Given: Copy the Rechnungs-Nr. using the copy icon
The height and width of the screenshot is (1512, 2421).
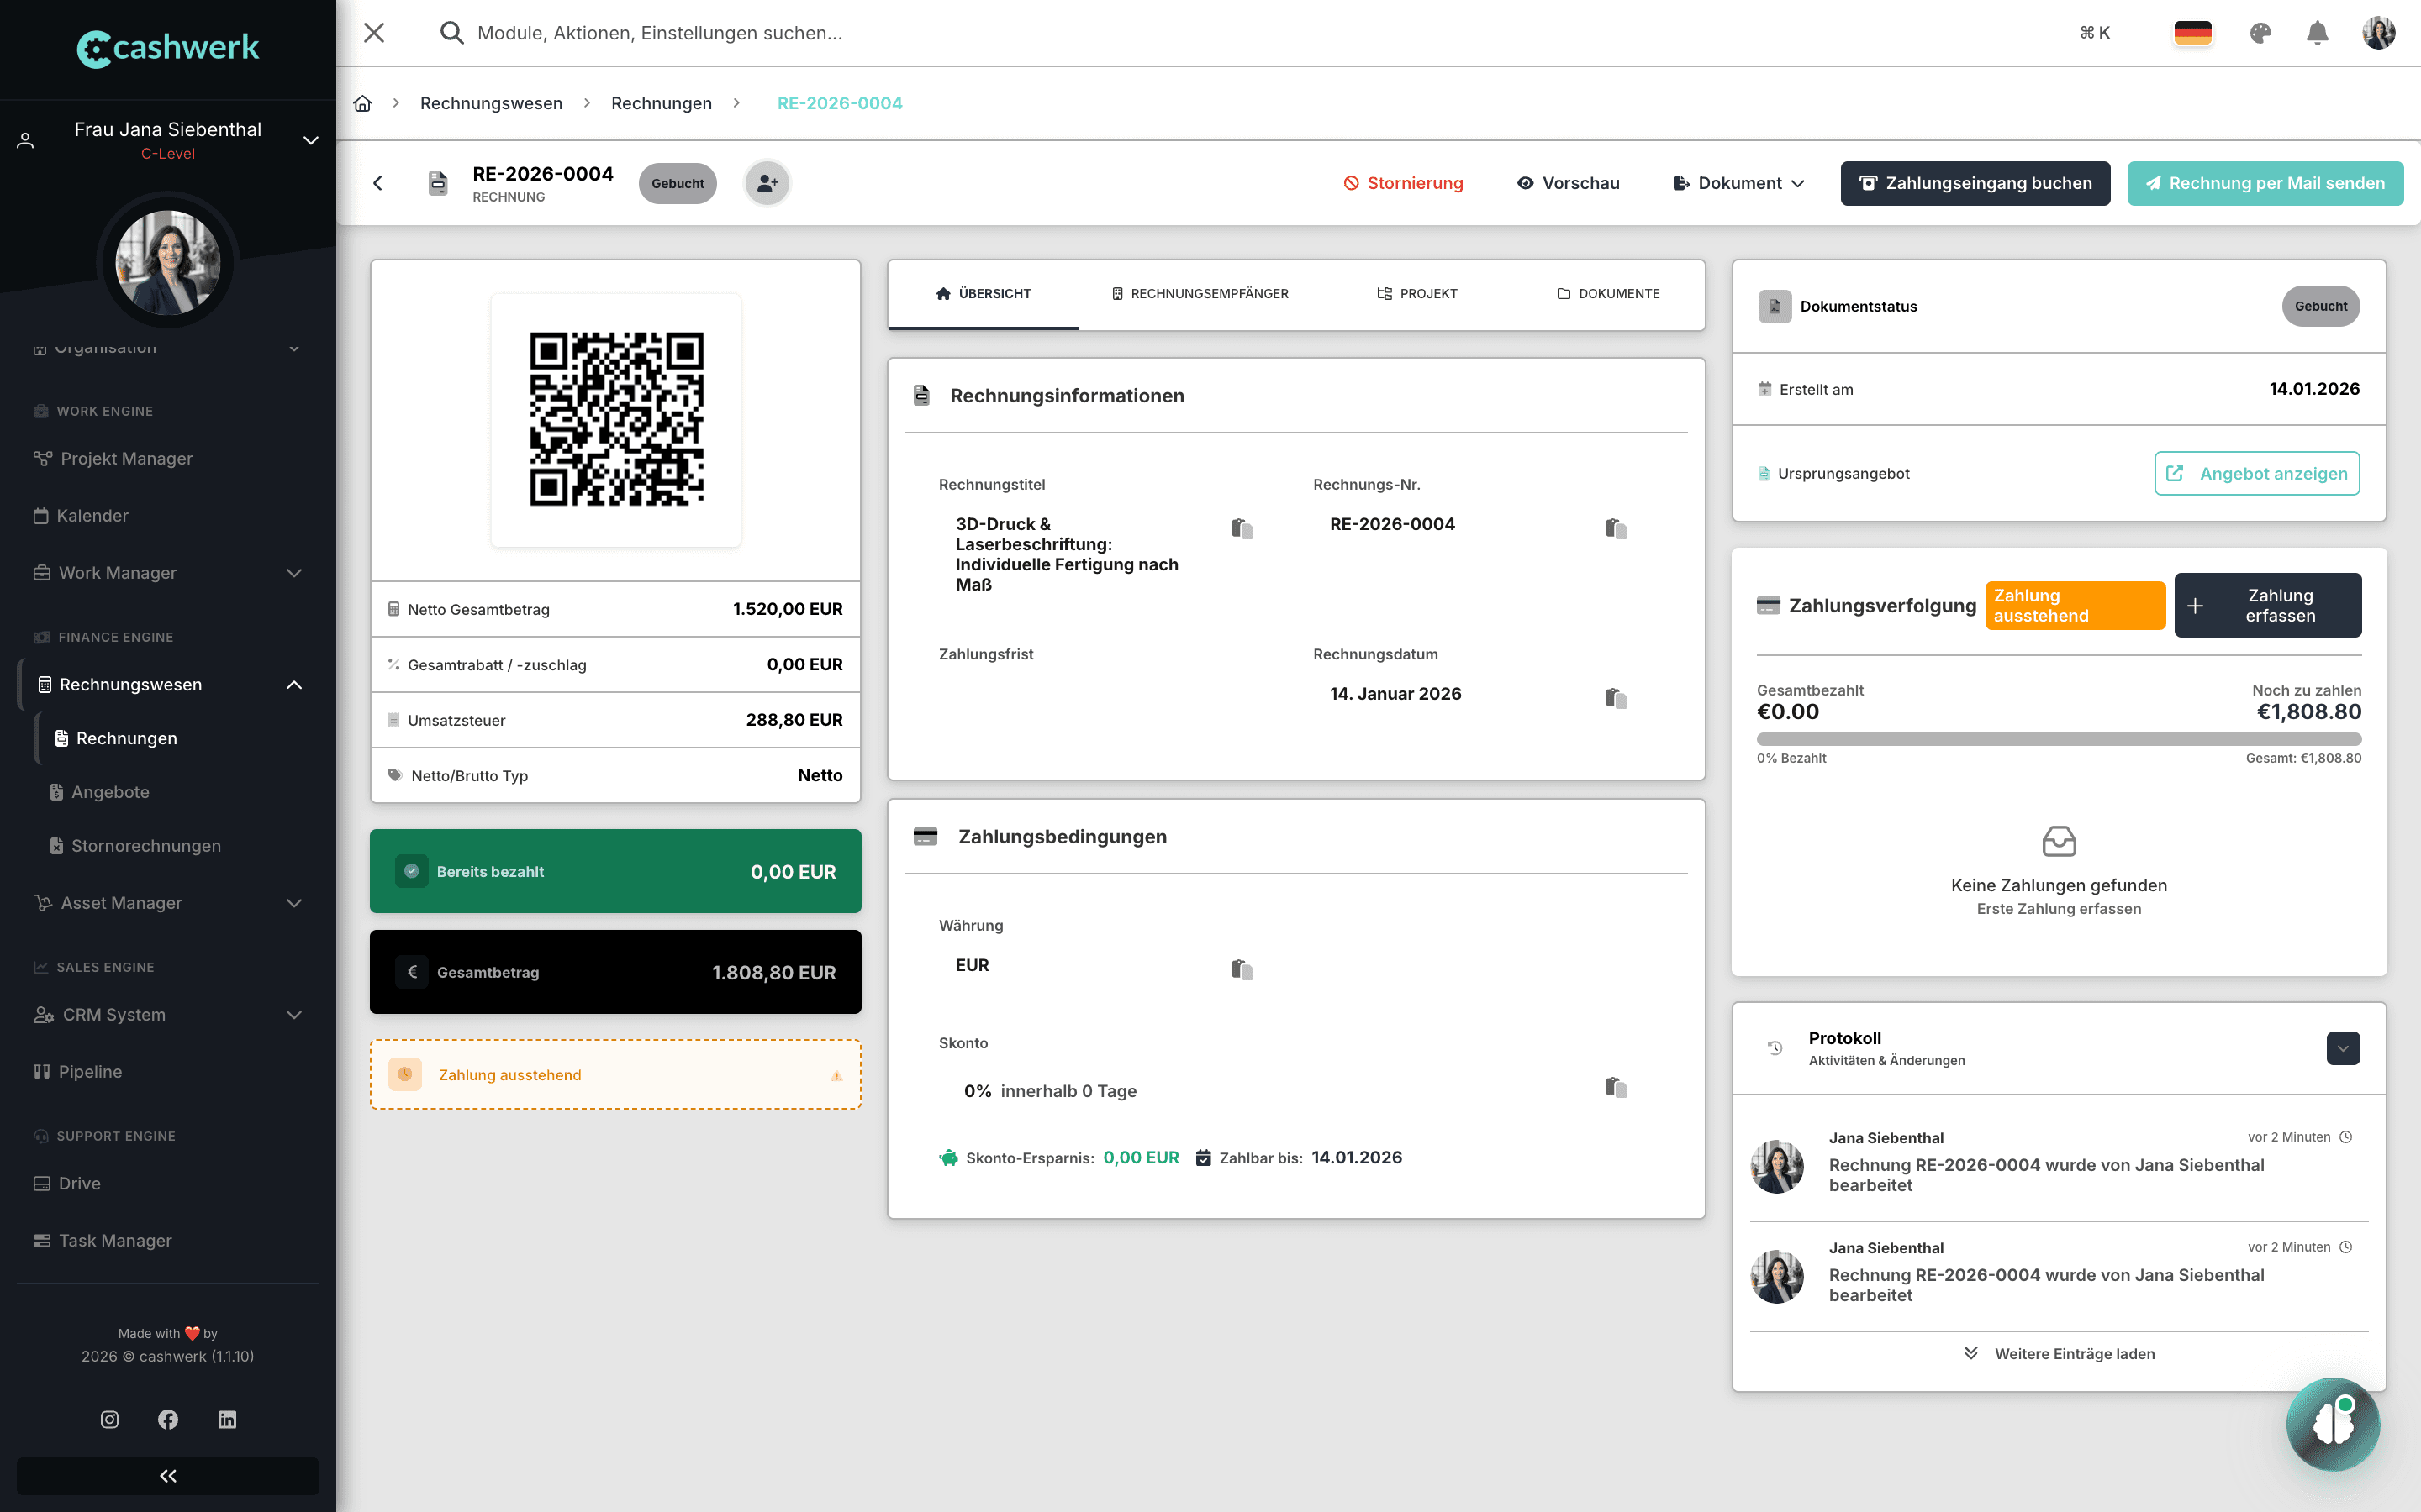Looking at the screenshot, I should pyautogui.click(x=1617, y=528).
